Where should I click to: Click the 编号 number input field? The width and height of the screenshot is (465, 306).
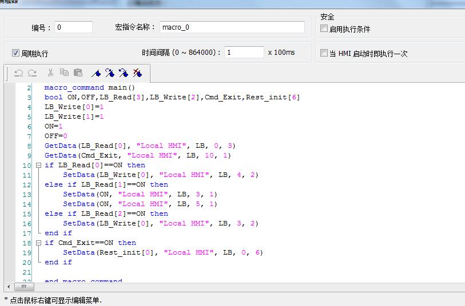pyautogui.click(x=73, y=27)
